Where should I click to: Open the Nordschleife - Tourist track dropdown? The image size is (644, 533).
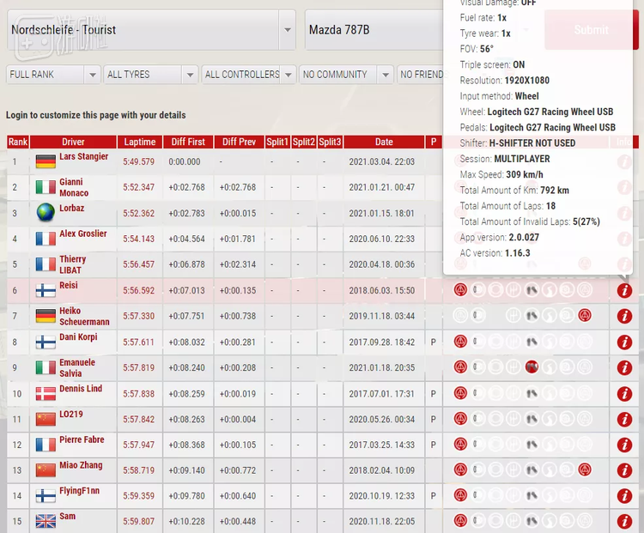[x=150, y=30]
